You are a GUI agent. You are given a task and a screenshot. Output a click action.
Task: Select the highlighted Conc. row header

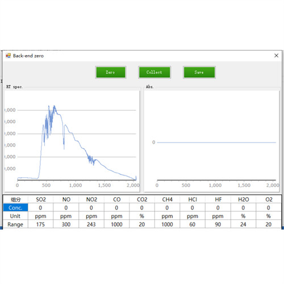click(x=15, y=208)
